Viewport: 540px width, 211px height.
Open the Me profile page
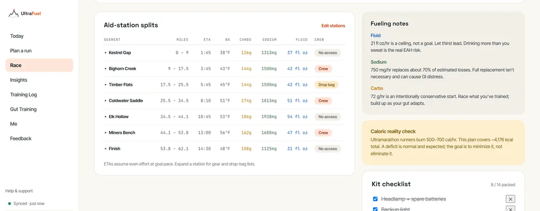39,124
